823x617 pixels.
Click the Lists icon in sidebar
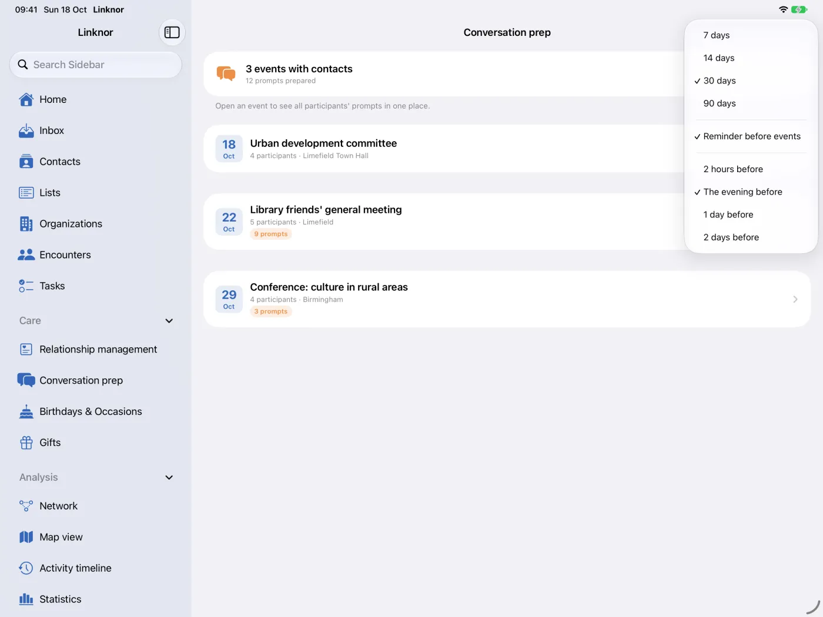pyautogui.click(x=26, y=193)
